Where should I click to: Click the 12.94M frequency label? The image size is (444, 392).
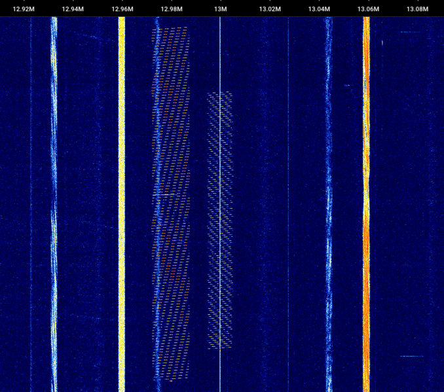(73, 9)
